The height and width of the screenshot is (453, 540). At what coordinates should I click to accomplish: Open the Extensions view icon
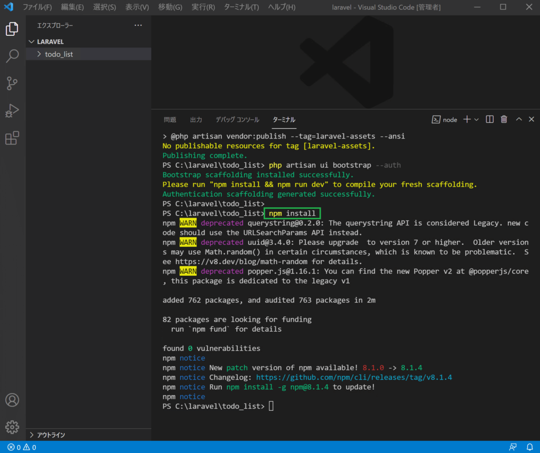(12, 138)
